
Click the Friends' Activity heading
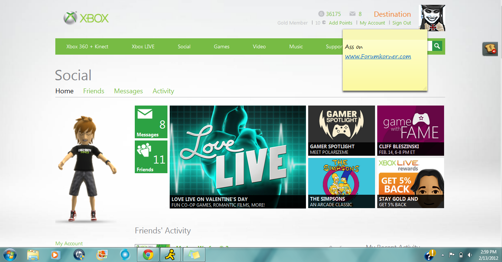coord(163,230)
